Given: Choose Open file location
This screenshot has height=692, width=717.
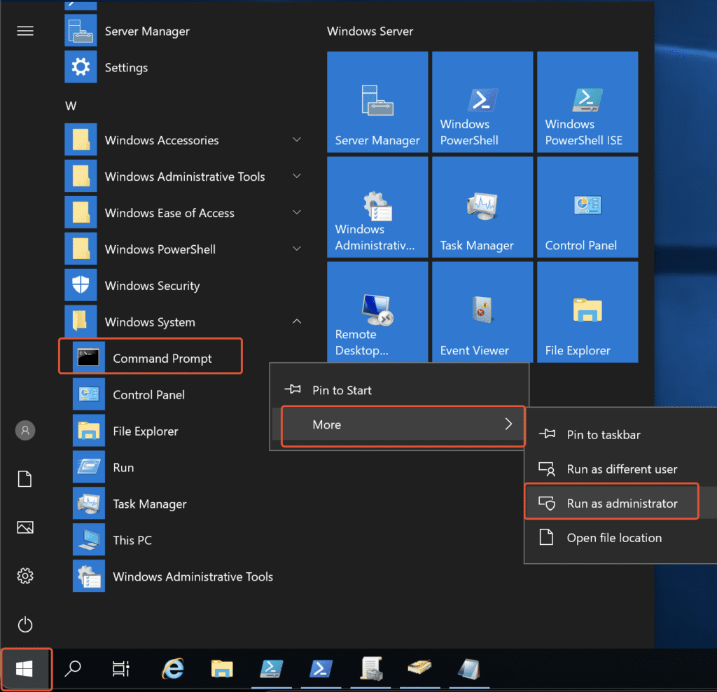Looking at the screenshot, I should coord(621,537).
